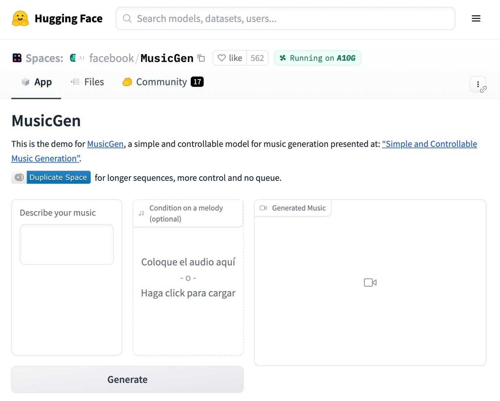The image size is (500, 401).
Task: Open the MusicGen hyperlink in description
Action: [105, 144]
